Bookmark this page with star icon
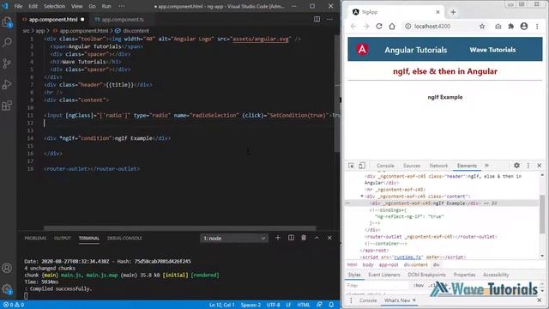 pyautogui.click(x=482, y=27)
